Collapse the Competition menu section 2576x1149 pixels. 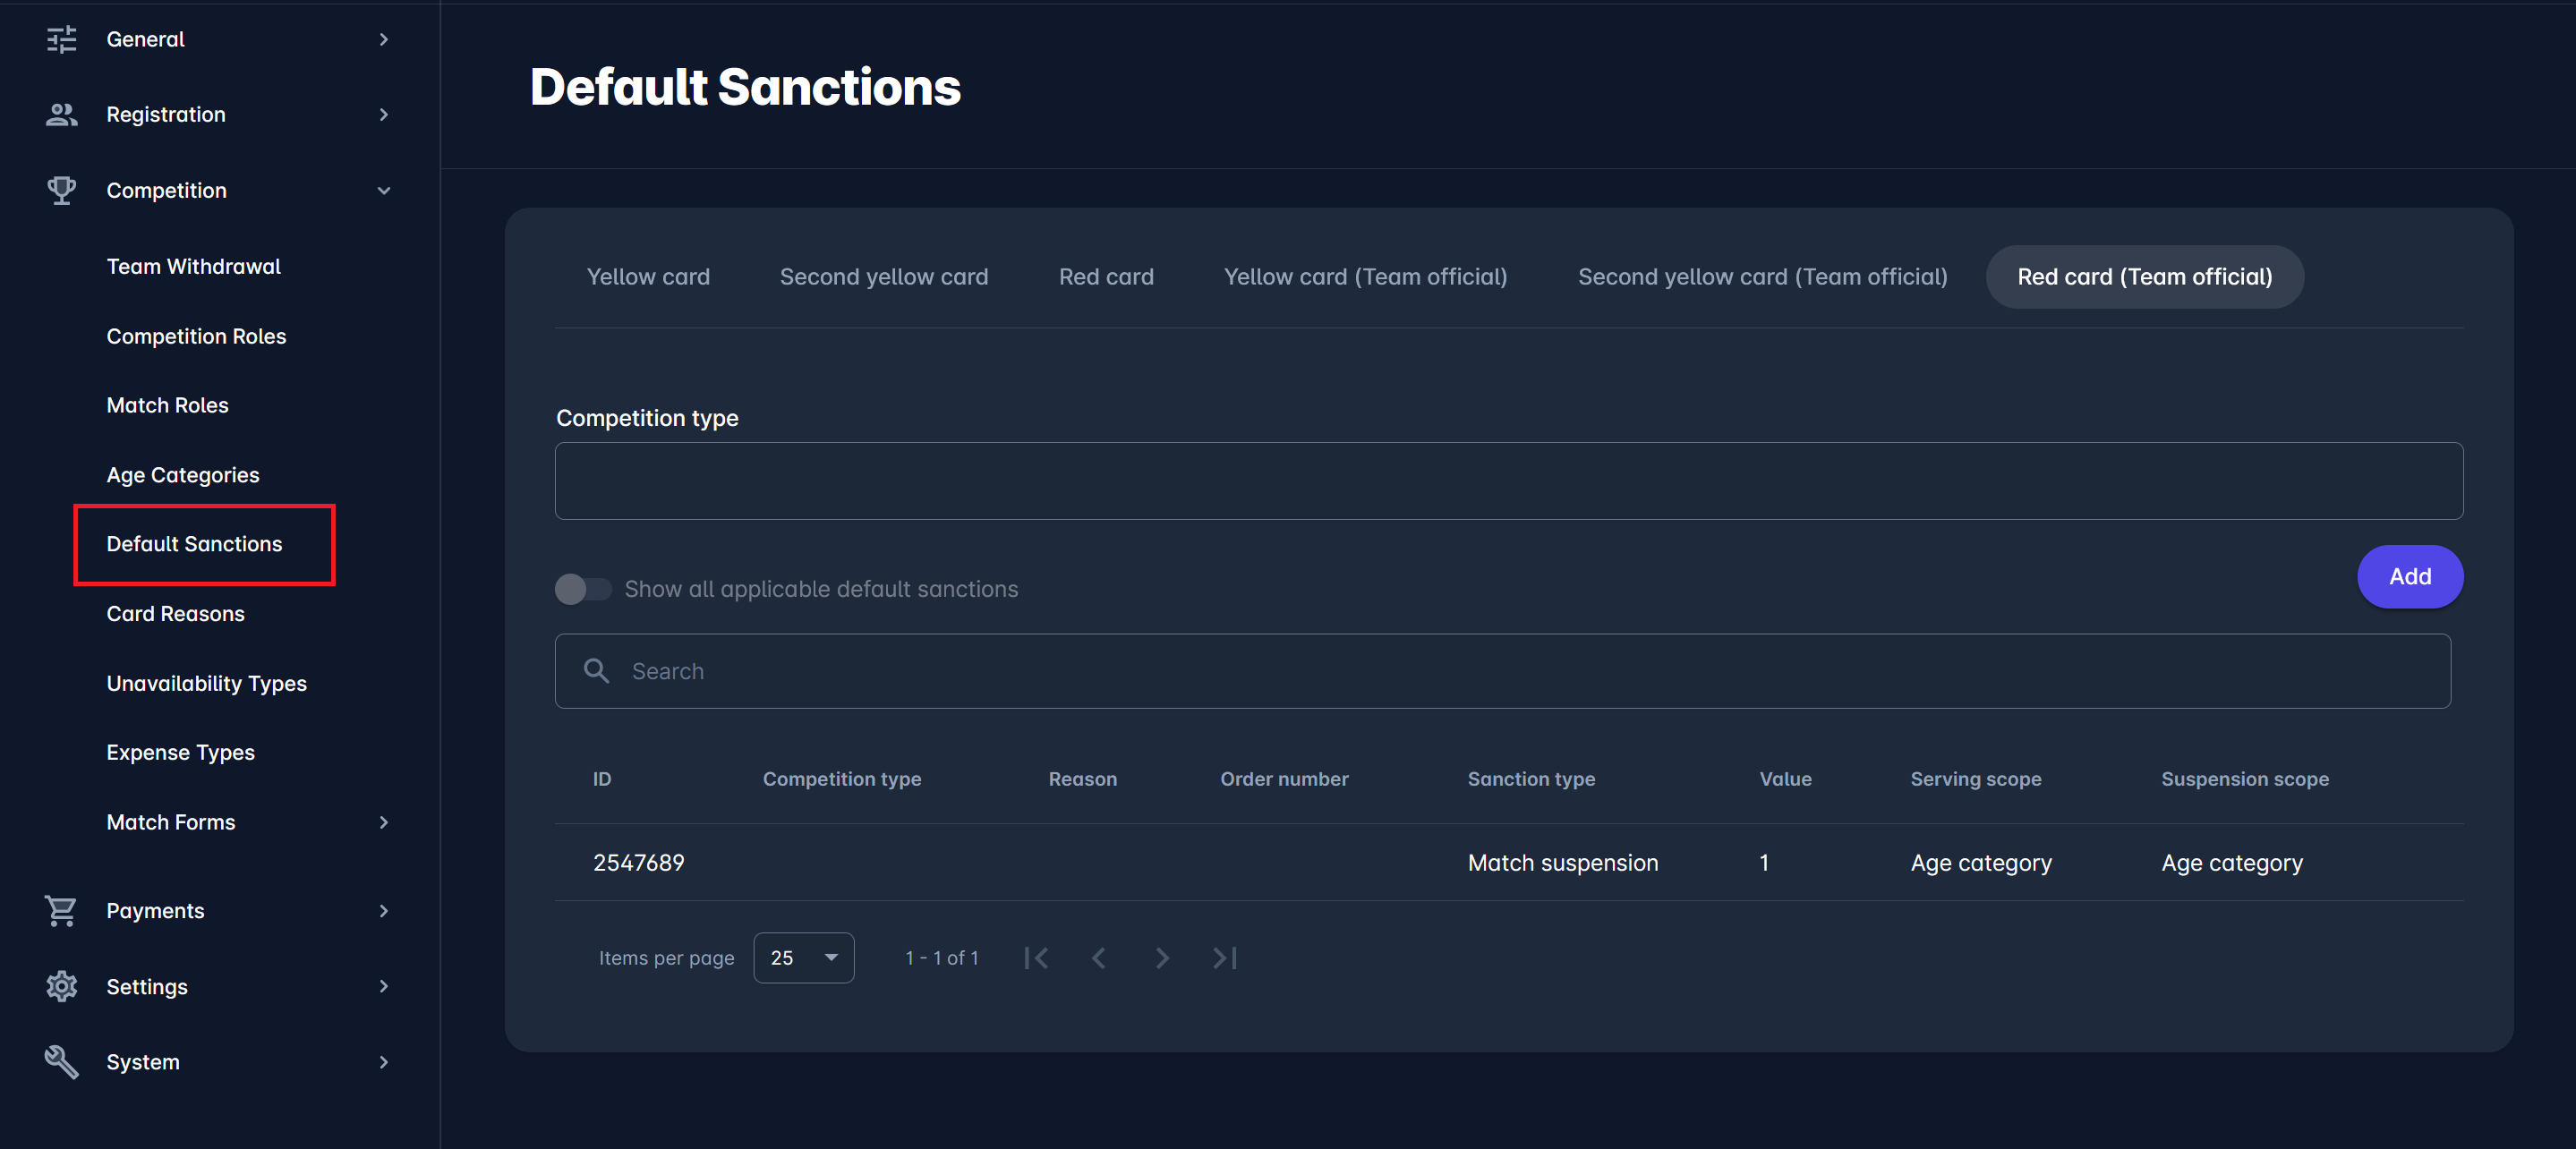point(384,190)
